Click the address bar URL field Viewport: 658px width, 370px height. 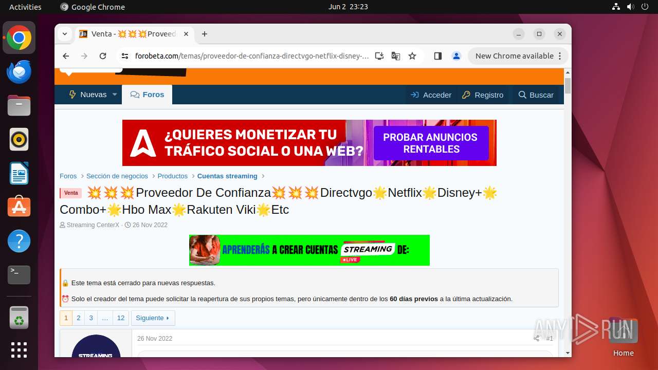tap(252, 56)
